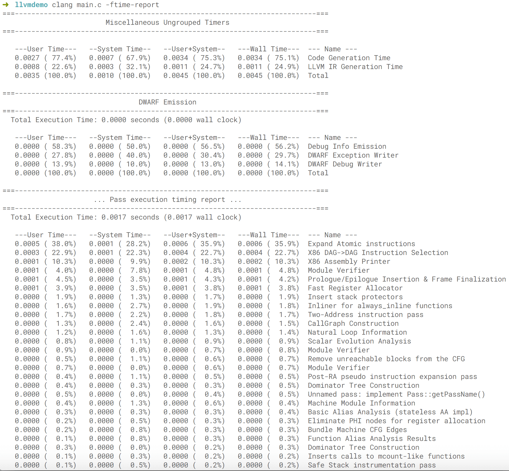Select the Debug Info Emission row name
The width and height of the screenshot is (509, 471).
tap(347, 146)
